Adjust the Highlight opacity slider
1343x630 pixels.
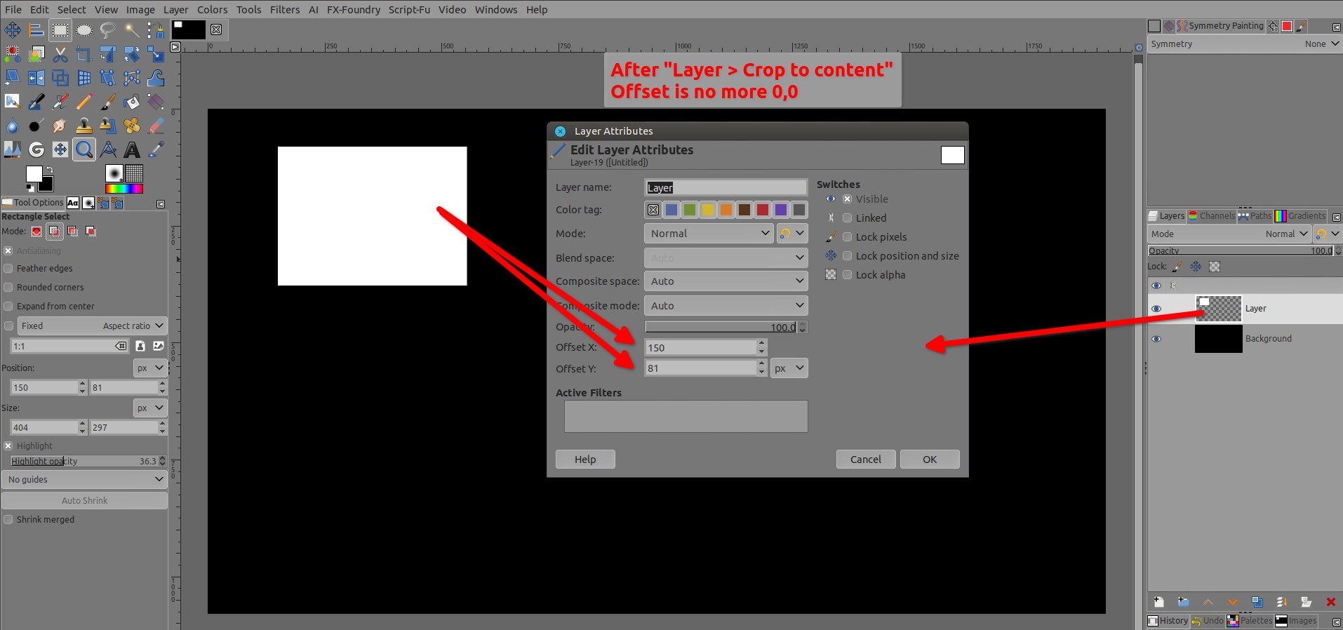click(84, 461)
